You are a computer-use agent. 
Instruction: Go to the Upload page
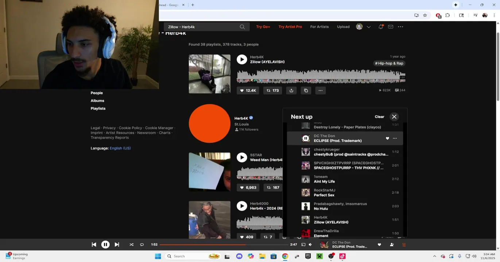[x=343, y=27]
